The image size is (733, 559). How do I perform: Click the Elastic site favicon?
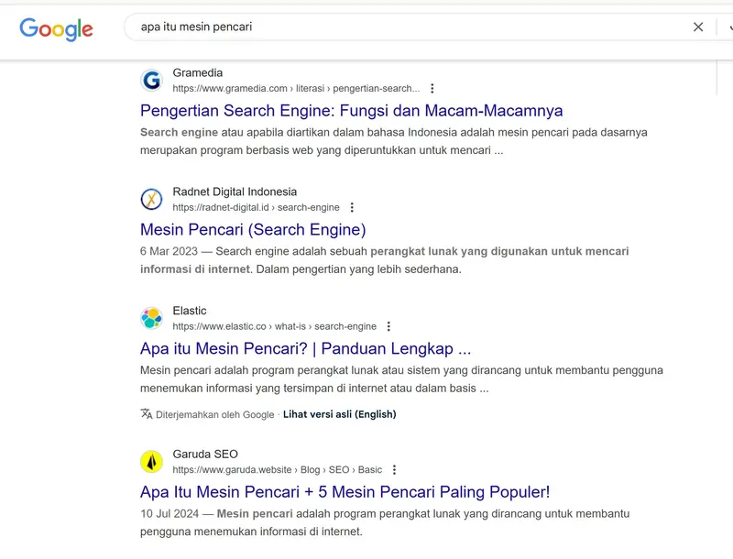[x=151, y=318]
